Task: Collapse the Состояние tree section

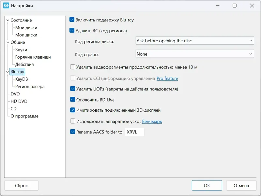Action: (8, 20)
